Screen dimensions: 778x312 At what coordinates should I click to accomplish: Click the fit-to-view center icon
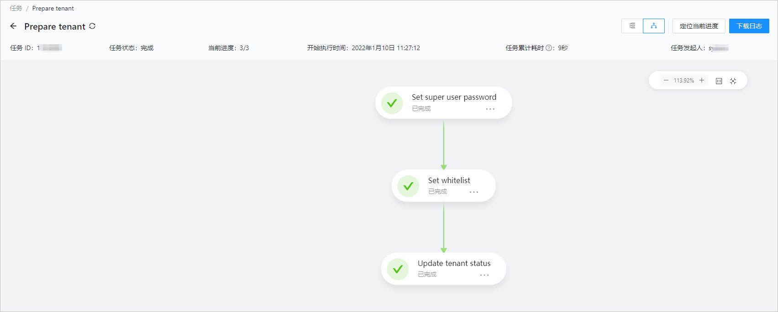coord(733,81)
